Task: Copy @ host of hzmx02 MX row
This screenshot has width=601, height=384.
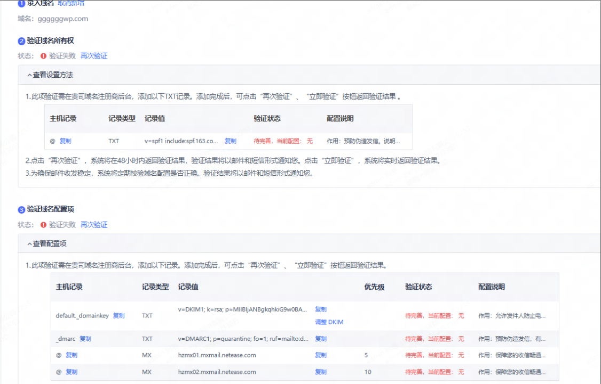Action: [72, 372]
